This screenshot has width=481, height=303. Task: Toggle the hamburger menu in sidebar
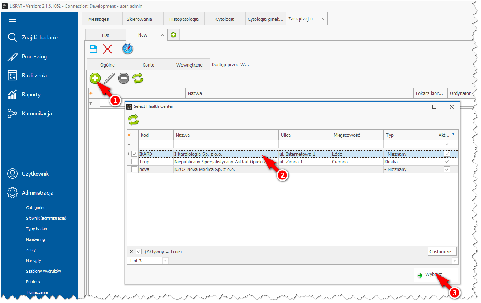(12, 19)
